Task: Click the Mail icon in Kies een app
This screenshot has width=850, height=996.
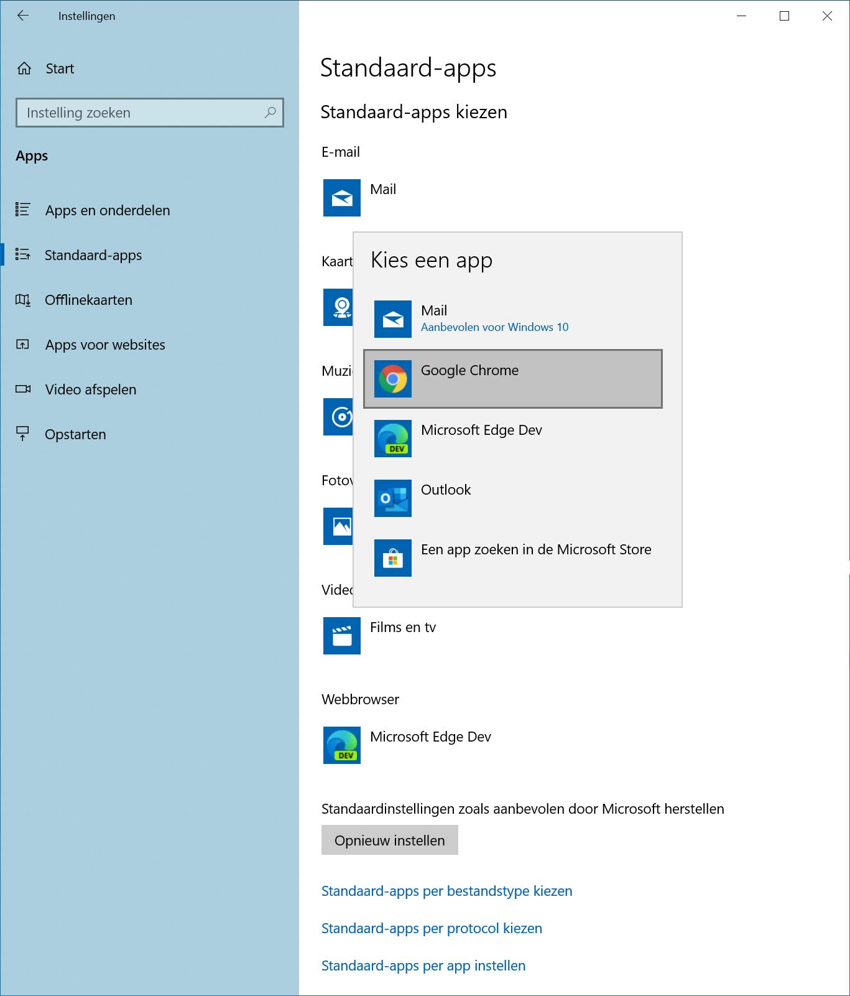Action: 393,319
